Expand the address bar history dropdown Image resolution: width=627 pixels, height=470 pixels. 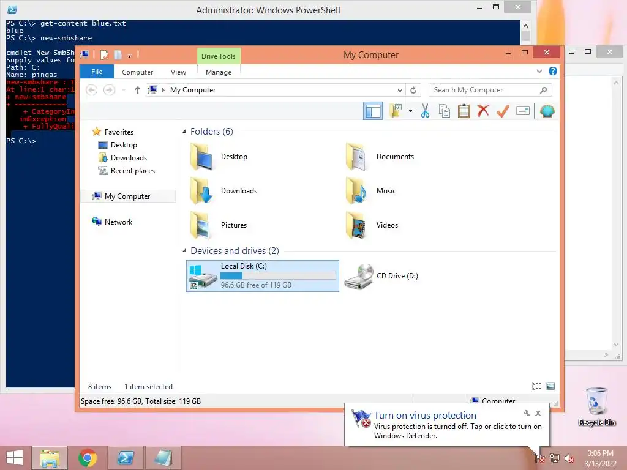coord(400,90)
